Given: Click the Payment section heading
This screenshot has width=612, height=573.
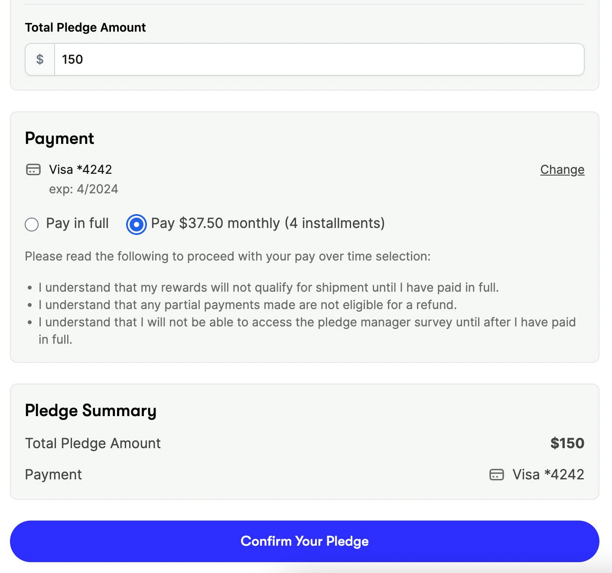Looking at the screenshot, I should click(x=59, y=138).
